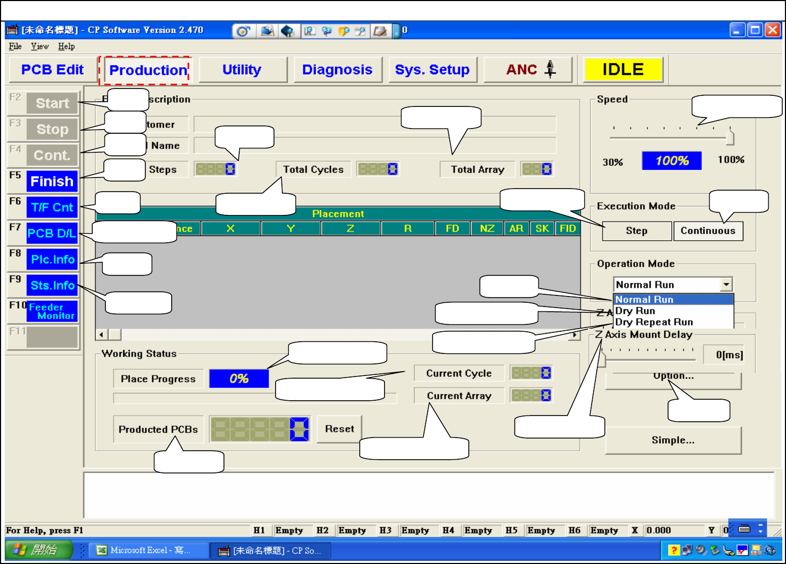786x564 pixels.
Task: Open the network connections tray icon
Action: [687, 550]
